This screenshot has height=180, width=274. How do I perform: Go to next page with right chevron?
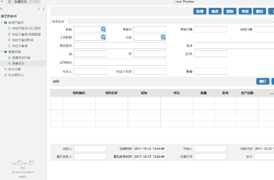[43, 9]
